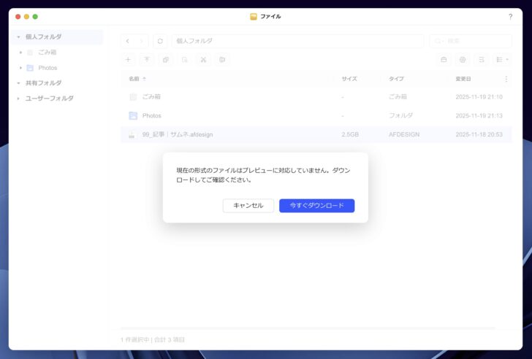Click the toolbox briefcase icon
Viewport: 532px width, 359px height.
click(x=444, y=60)
